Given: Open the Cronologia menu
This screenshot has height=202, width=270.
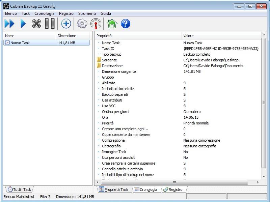Looking at the screenshot, I should point(44,13).
